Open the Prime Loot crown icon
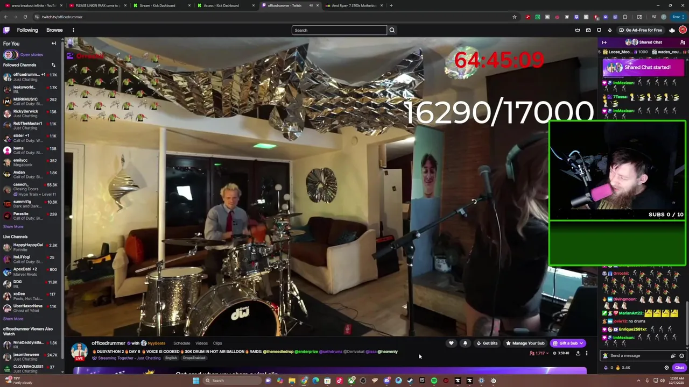The height and width of the screenshot is (387, 689). click(578, 30)
